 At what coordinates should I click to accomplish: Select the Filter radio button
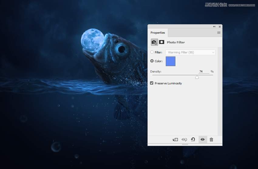point(152,52)
